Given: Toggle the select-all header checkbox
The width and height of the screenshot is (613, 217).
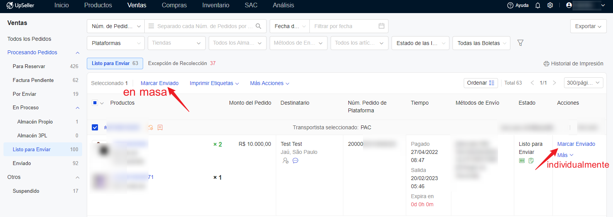Looking at the screenshot, I should pyautogui.click(x=95, y=103).
